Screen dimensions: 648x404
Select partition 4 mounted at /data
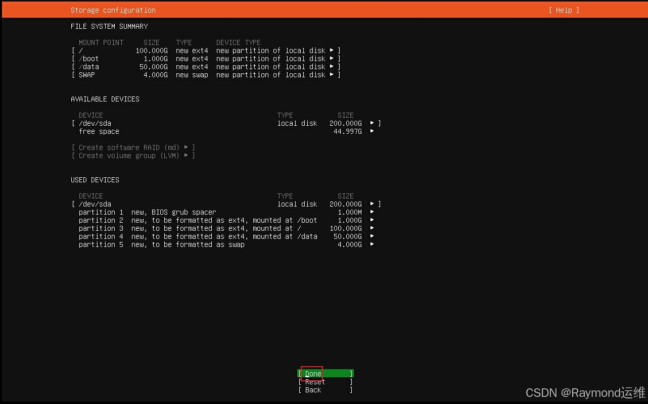pos(226,236)
